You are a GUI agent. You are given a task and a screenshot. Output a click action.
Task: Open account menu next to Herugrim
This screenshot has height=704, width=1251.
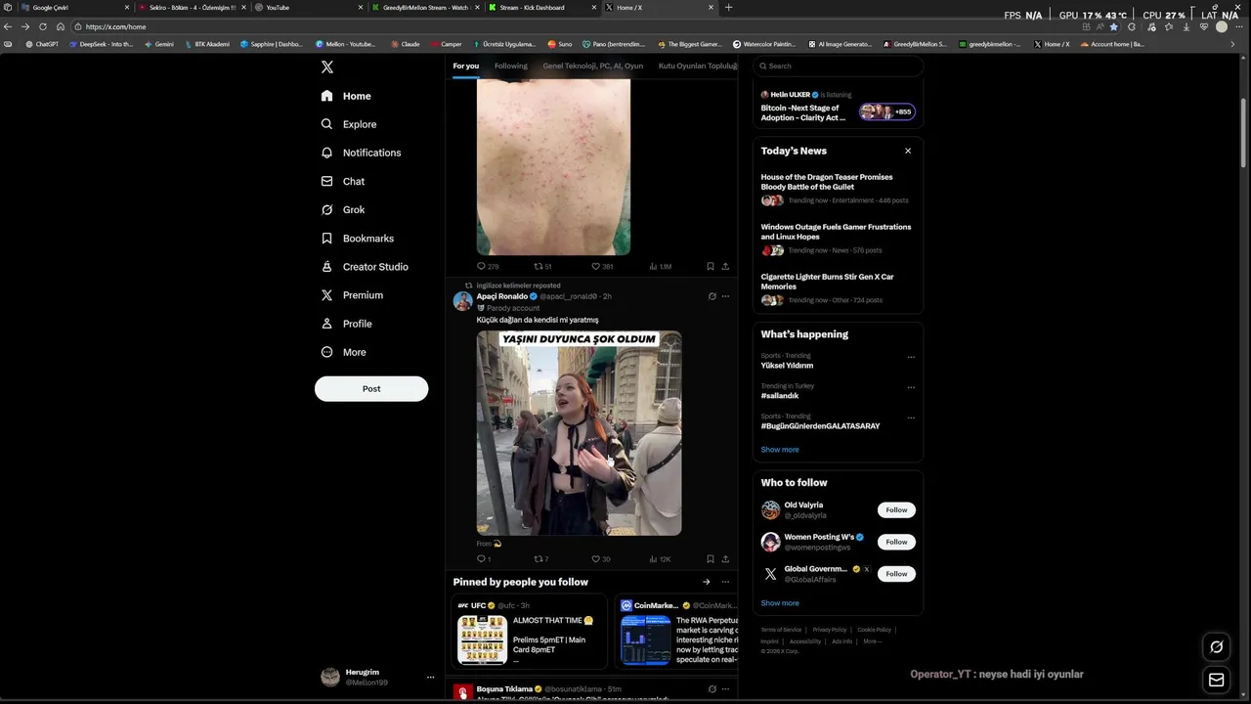pyautogui.click(x=430, y=677)
